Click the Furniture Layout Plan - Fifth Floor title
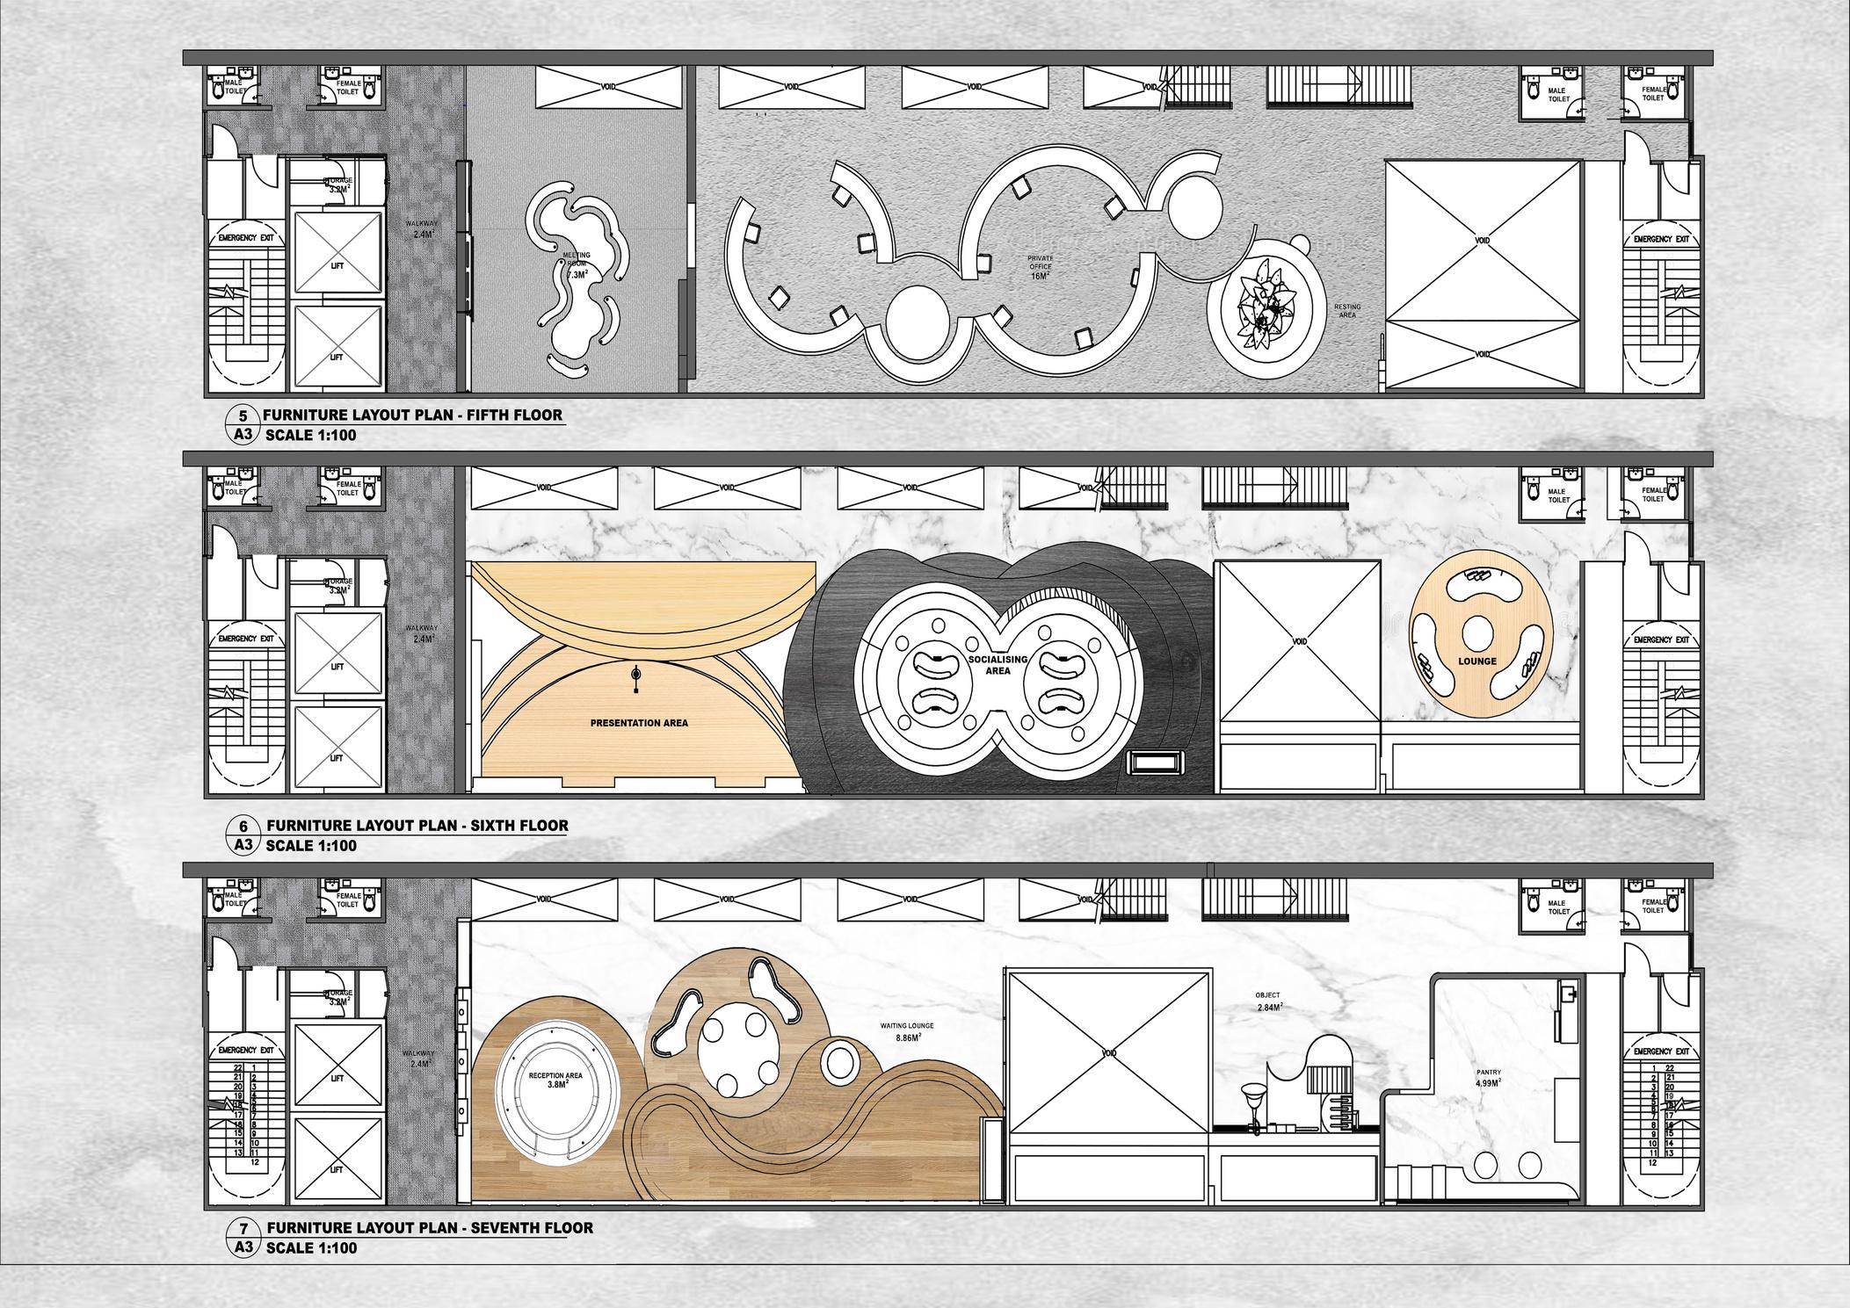Screen dimensions: 1850x1308 (413, 415)
